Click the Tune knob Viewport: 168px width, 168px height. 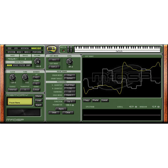coord(25,77)
